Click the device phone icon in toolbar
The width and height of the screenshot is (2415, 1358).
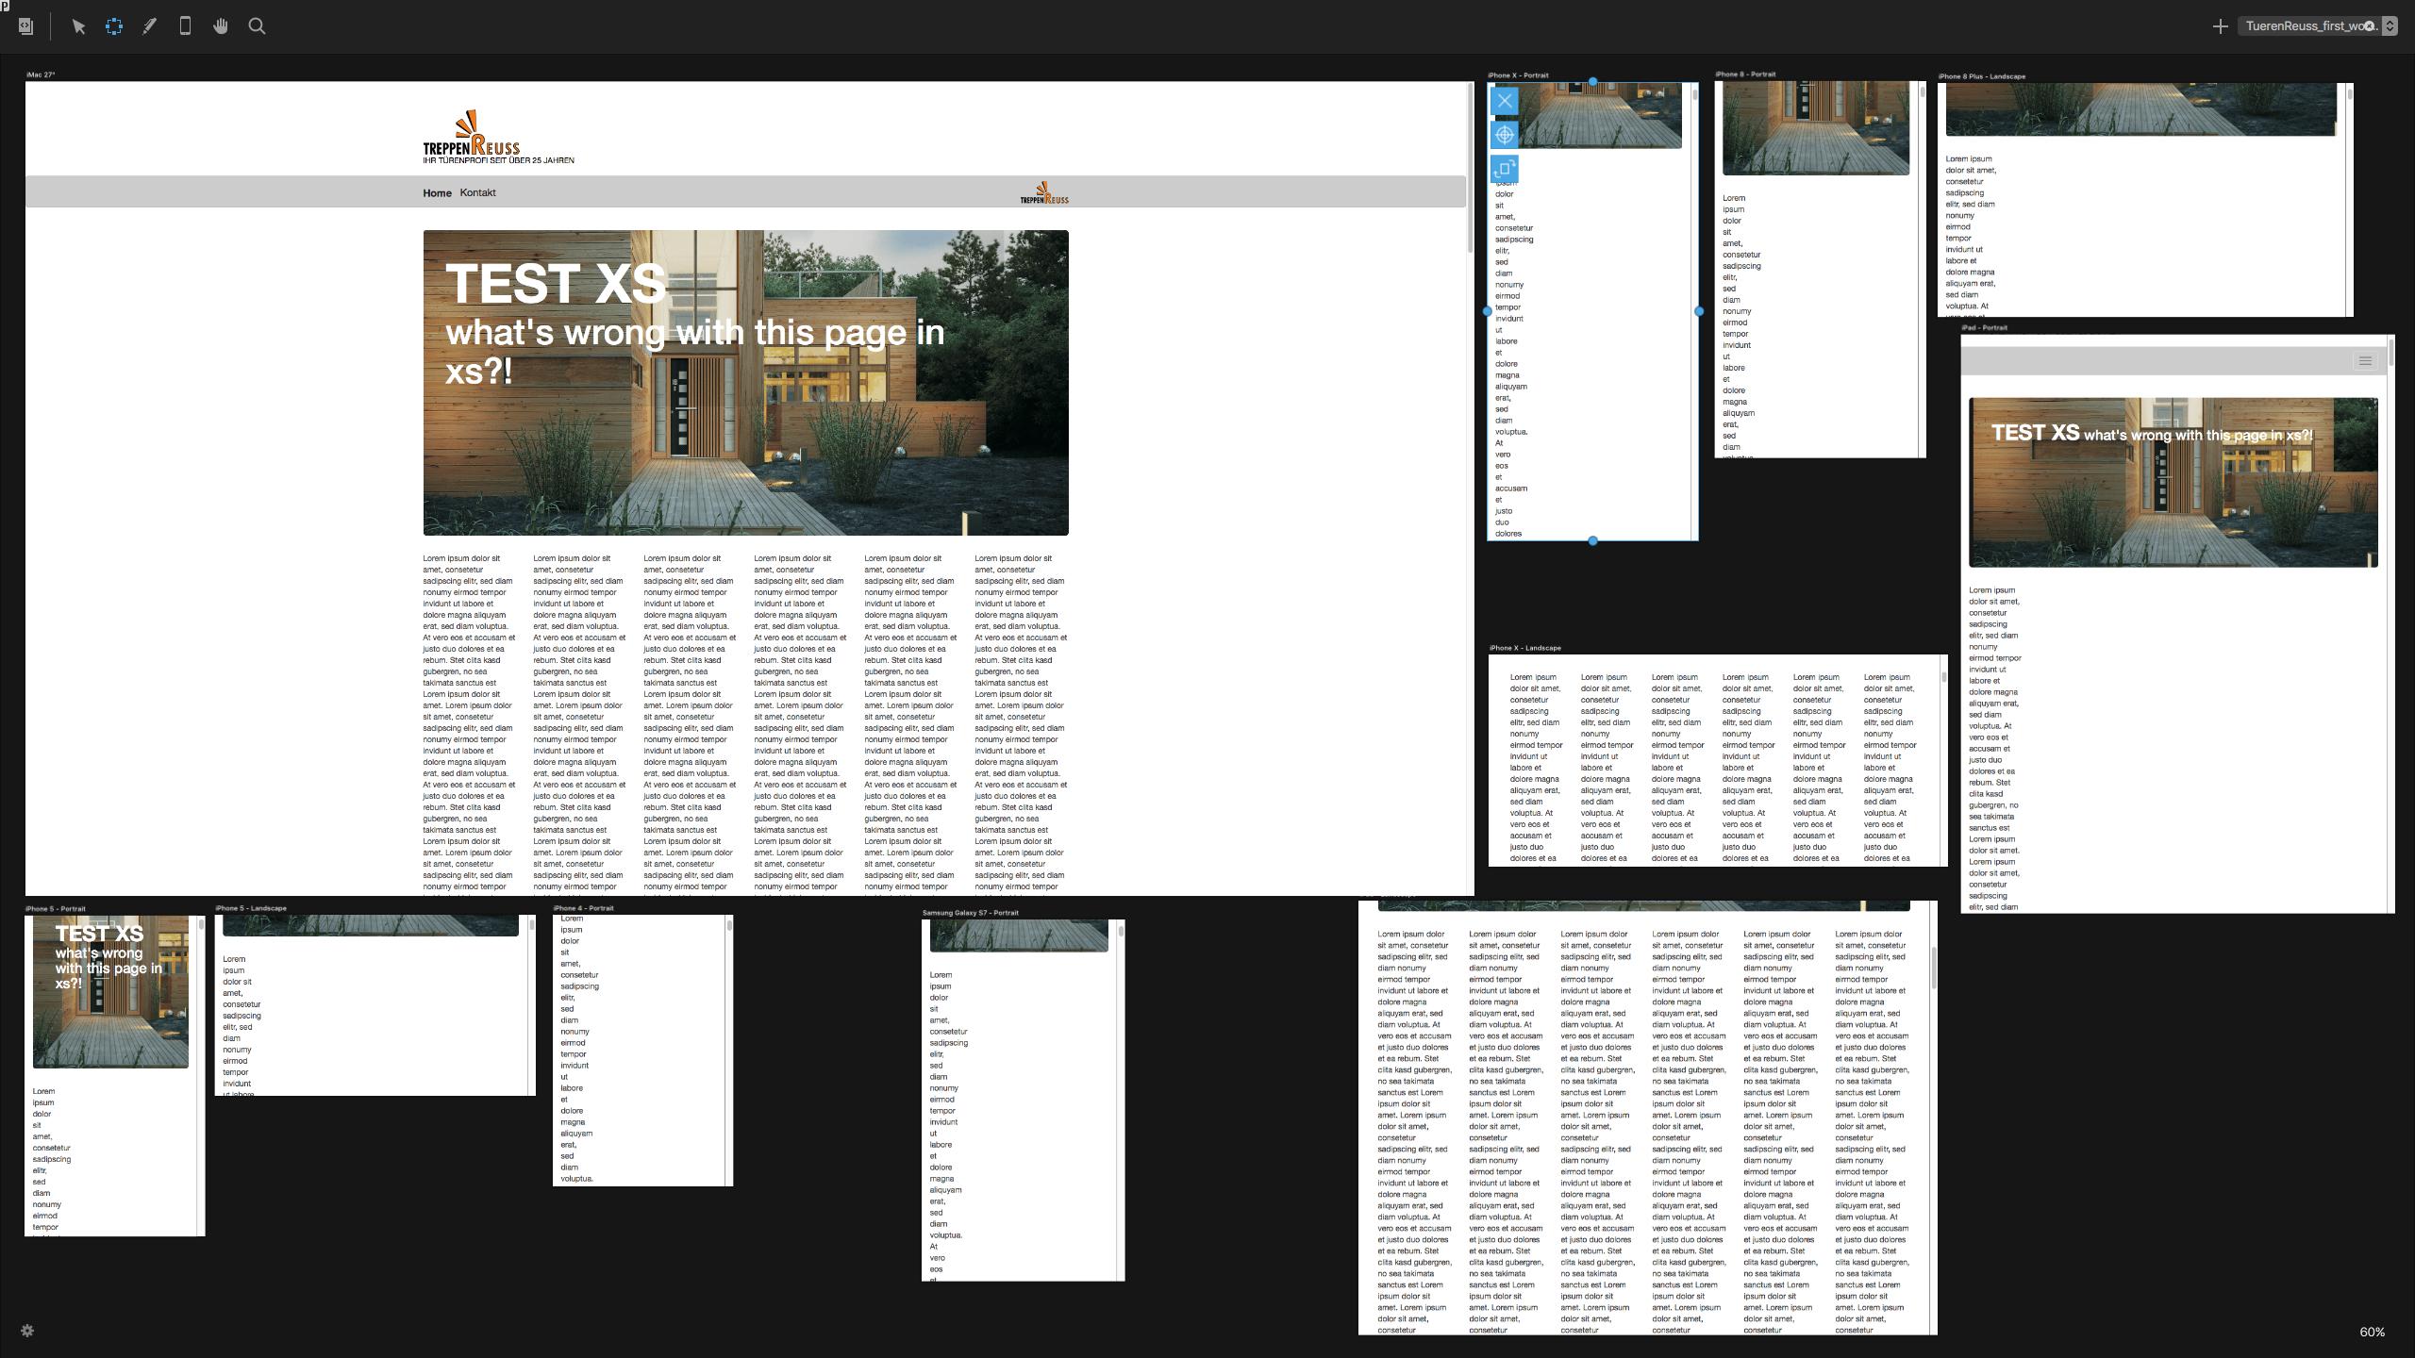coord(185,26)
